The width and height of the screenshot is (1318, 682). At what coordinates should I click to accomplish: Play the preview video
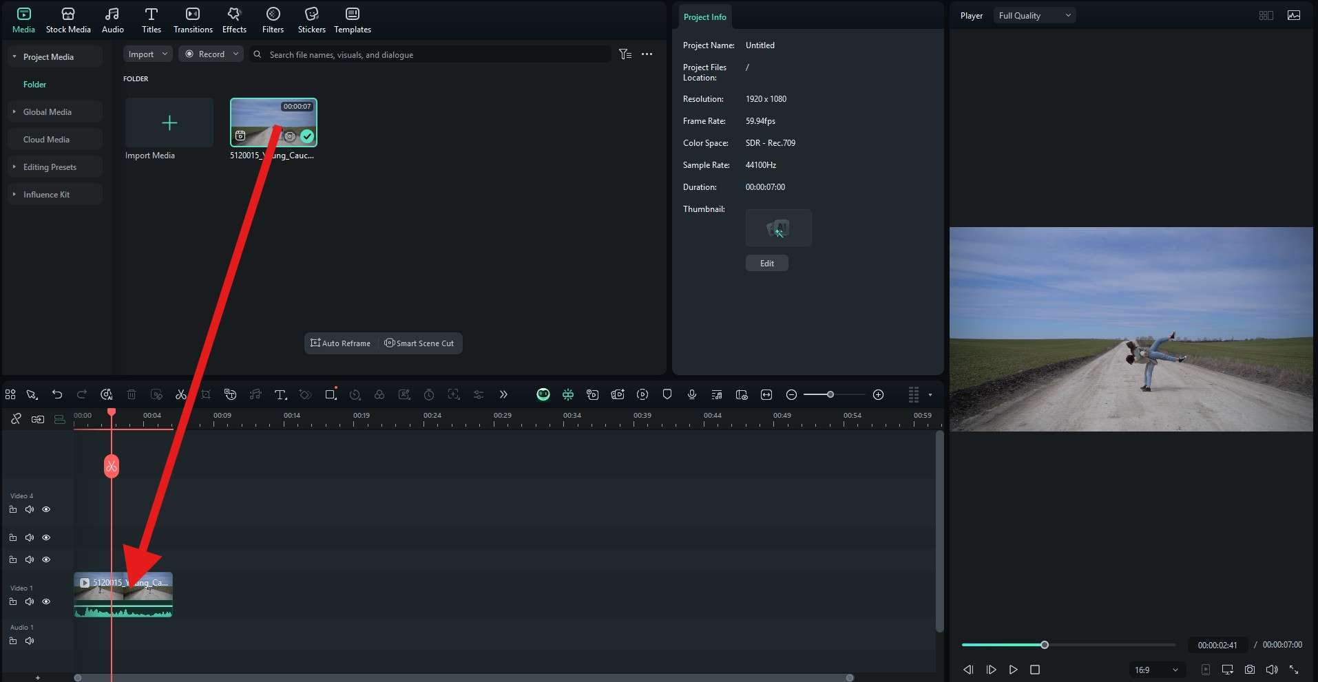[1013, 670]
